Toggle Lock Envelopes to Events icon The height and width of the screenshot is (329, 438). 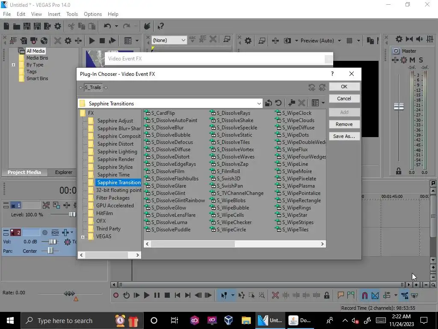[405, 295]
